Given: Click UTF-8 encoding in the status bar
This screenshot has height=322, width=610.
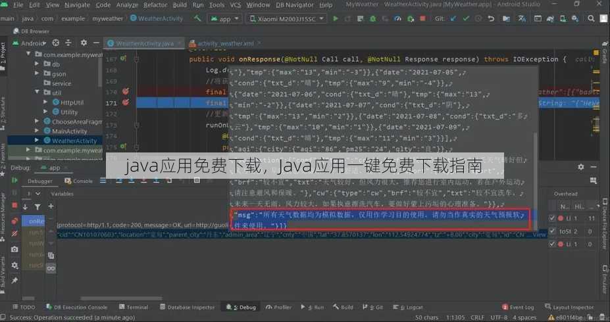Looking at the screenshot, I should (499, 317).
